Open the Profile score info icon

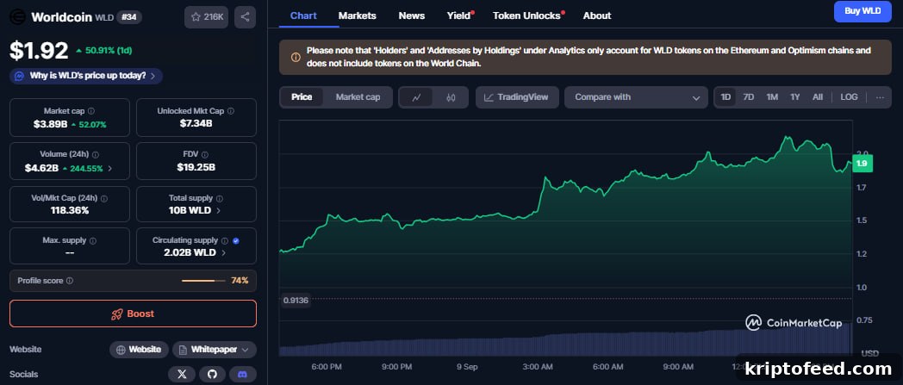[x=70, y=281]
